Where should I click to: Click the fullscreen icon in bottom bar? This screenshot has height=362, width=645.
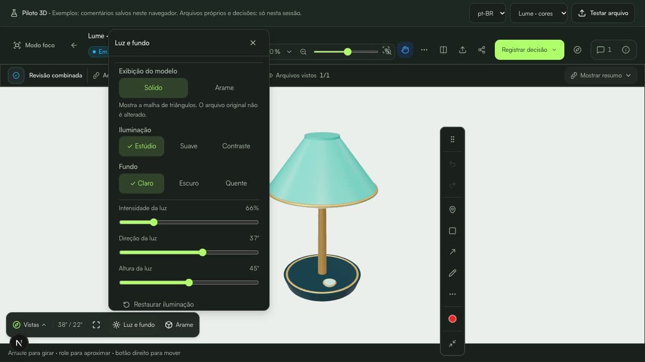[x=96, y=325]
